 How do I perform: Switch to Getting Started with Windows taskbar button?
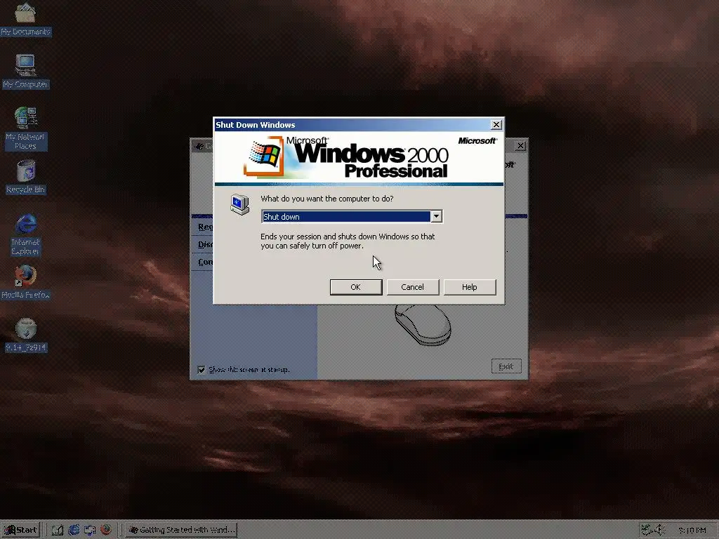pyautogui.click(x=182, y=530)
